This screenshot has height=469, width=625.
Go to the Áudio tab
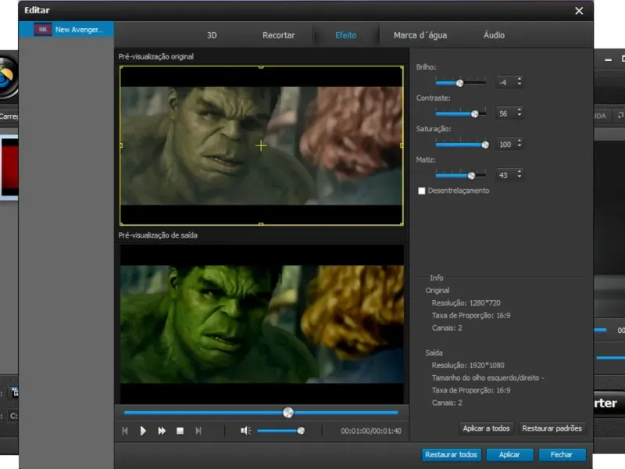click(494, 35)
